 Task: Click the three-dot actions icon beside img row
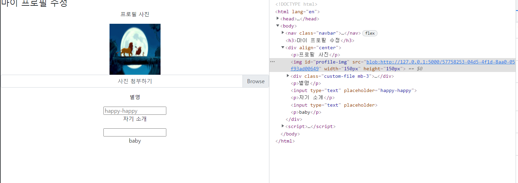[272, 62]
